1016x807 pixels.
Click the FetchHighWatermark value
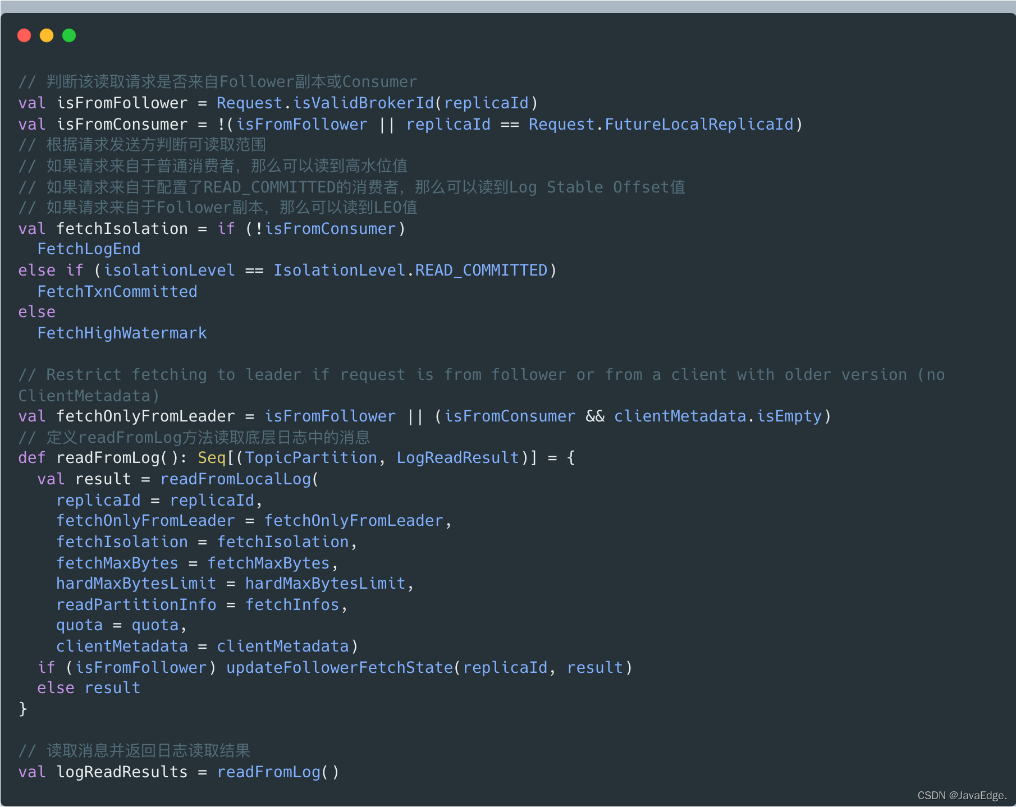pos(122,333)
